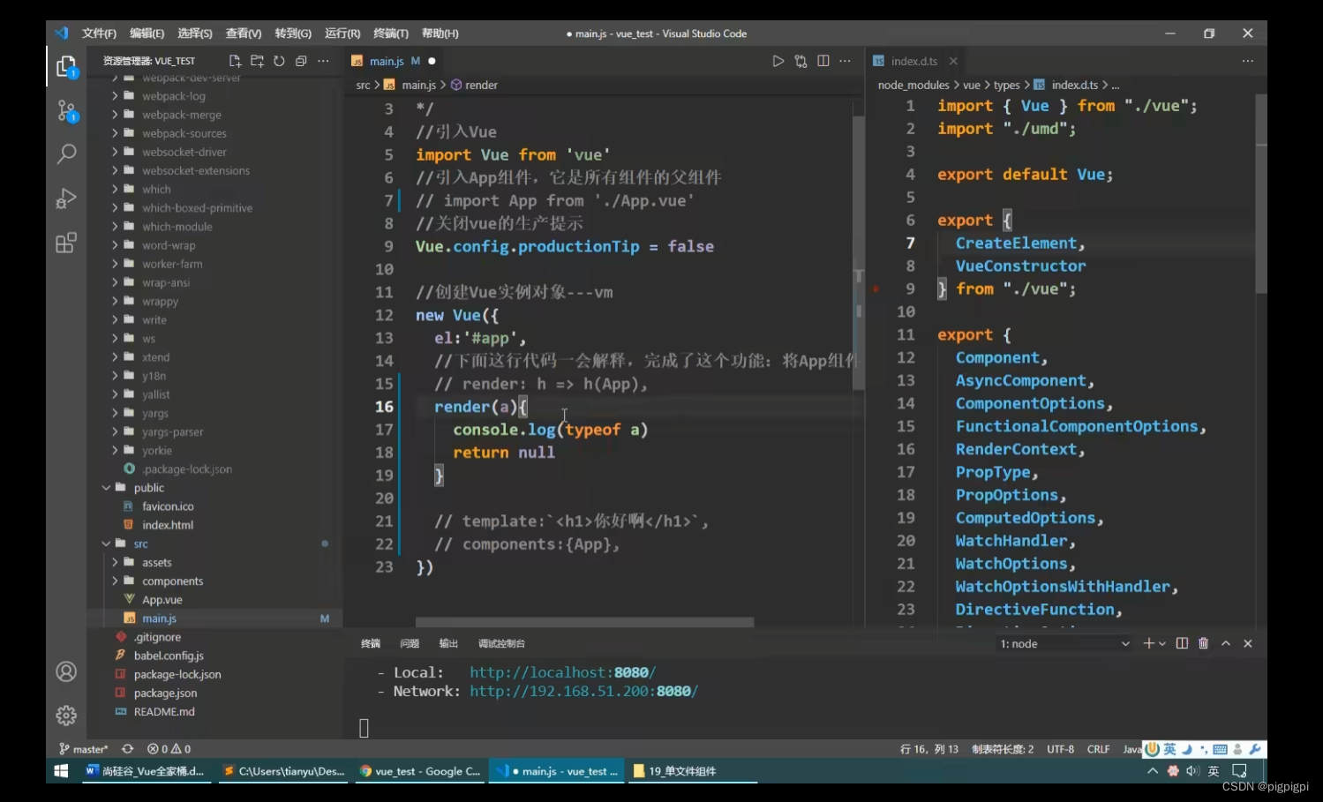The width and height of the screenshot is (1323, 802).
Task: Open the Search view
Action: [x=66, y=154]
